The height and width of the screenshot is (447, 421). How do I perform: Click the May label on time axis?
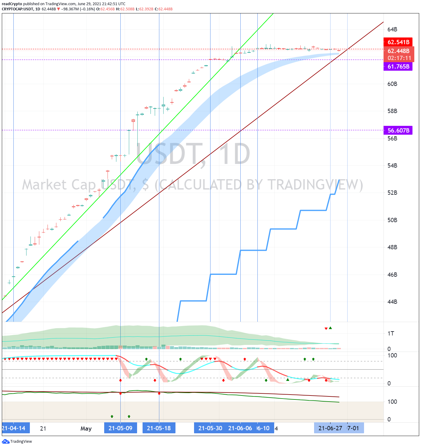86,428
